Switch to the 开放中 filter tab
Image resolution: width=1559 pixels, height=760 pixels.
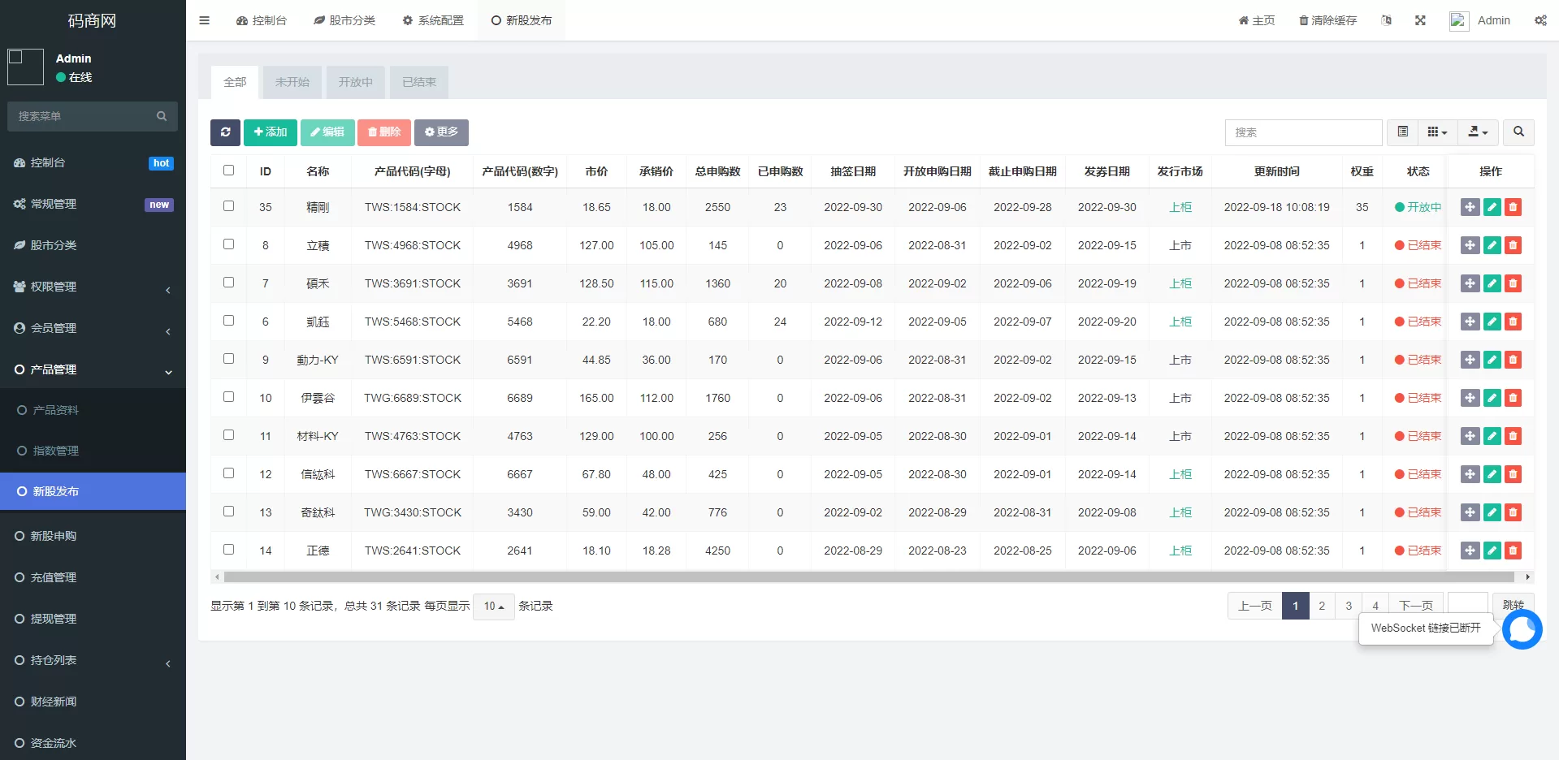(356, 82)
